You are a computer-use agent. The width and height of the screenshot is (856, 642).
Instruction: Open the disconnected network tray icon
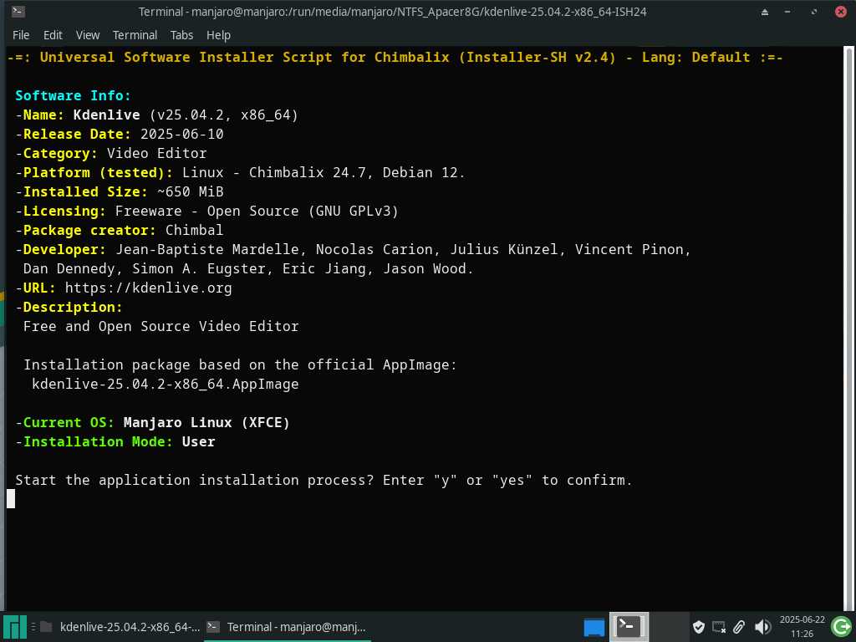719,627
